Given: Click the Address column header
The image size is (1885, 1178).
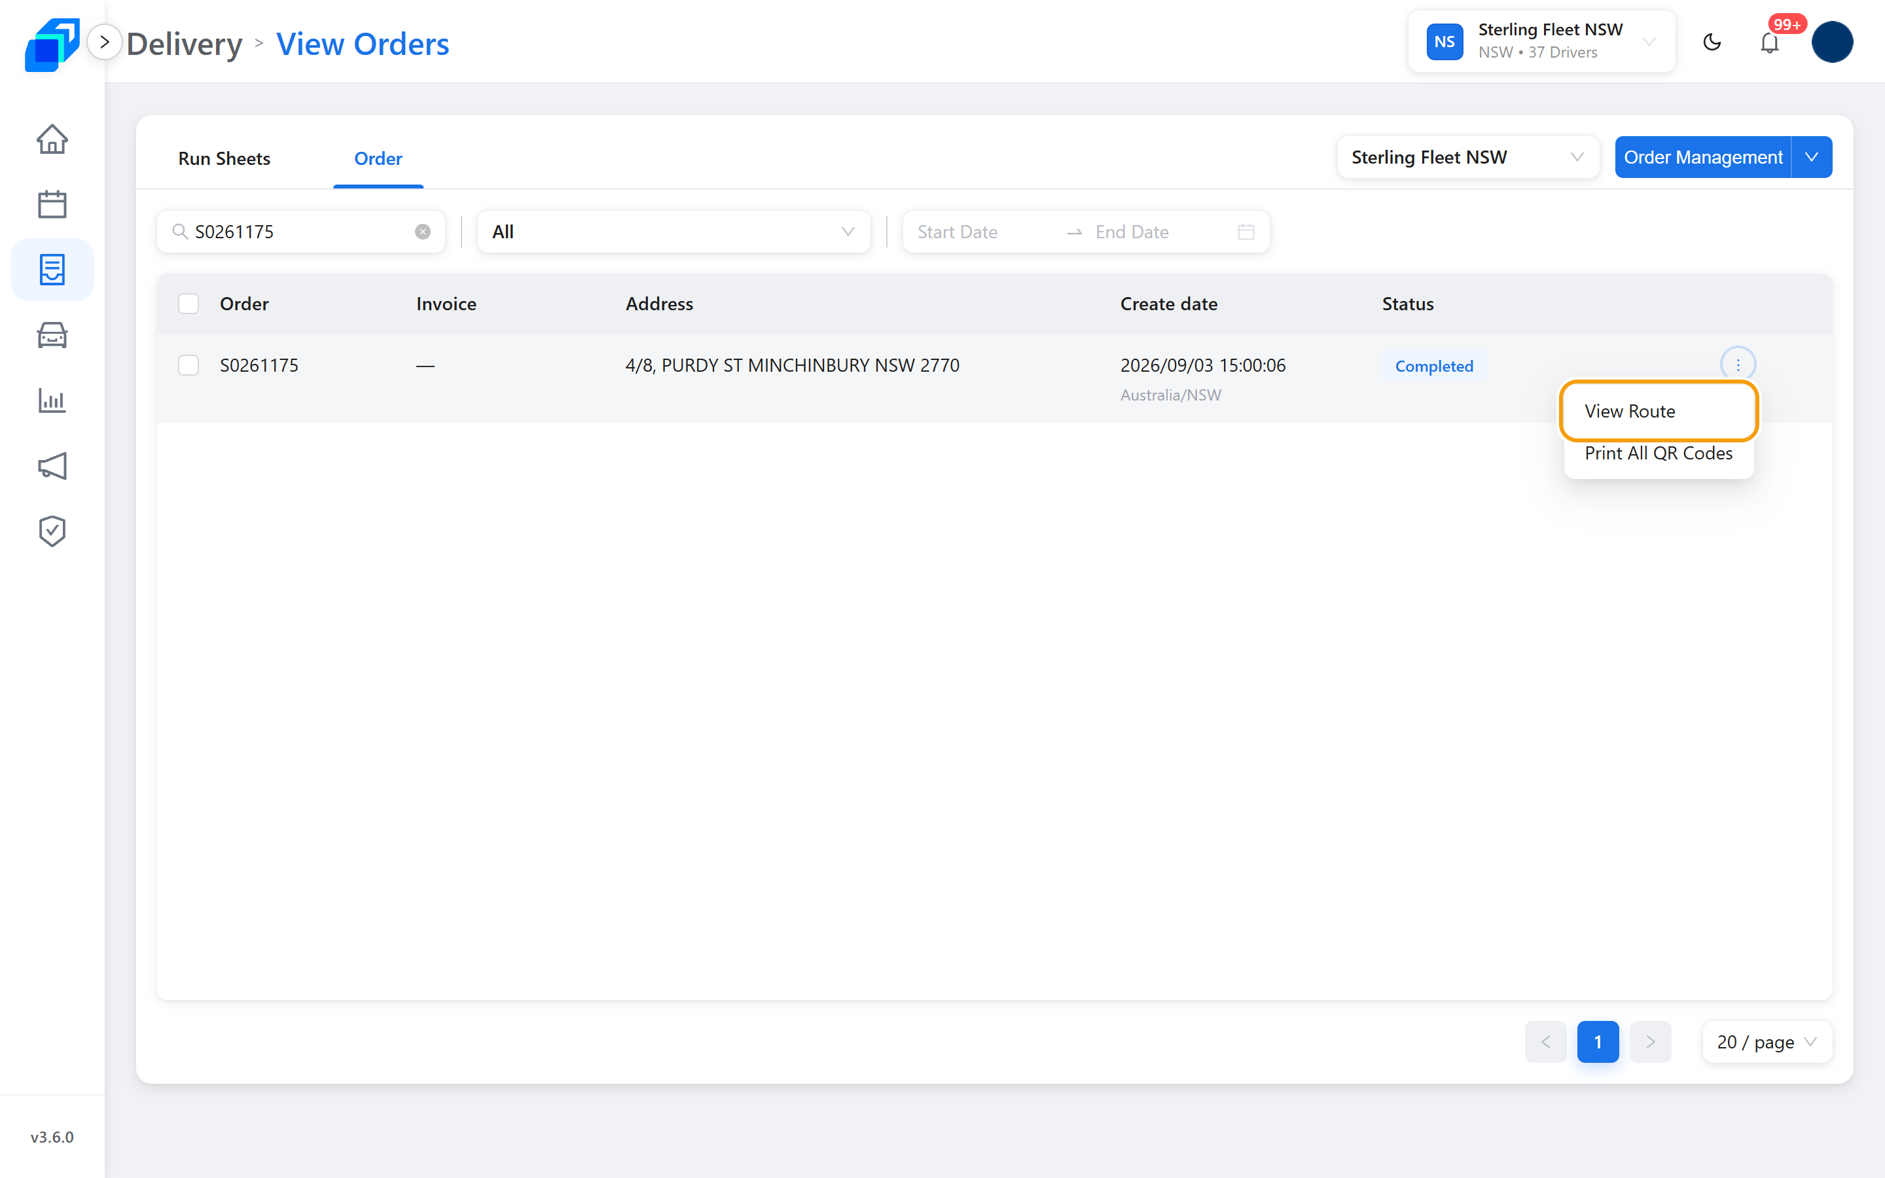Looking at the screenshot, I should pyautogui.click(x=659, y=304).
